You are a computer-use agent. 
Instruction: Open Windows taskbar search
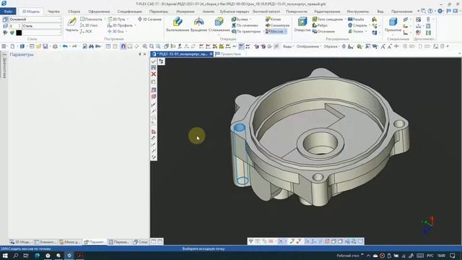[x=16, y=256]
